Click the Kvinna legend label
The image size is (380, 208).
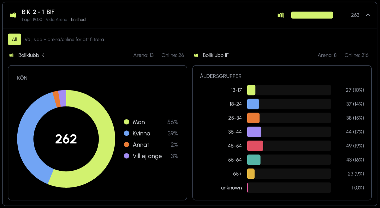click(141, 133)
